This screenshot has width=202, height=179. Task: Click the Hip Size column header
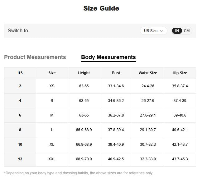click(180, 73)
